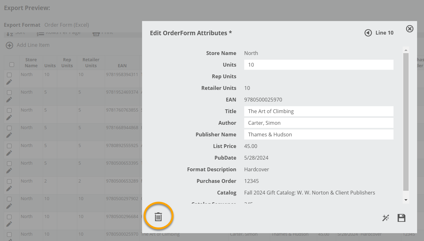Check the box for EAN 9781958394311 row
Screen dimensions: 424x241
(9, 75)
